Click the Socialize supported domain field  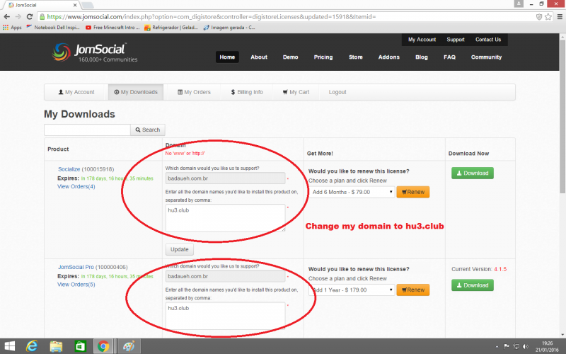click(x=225, y=178)
